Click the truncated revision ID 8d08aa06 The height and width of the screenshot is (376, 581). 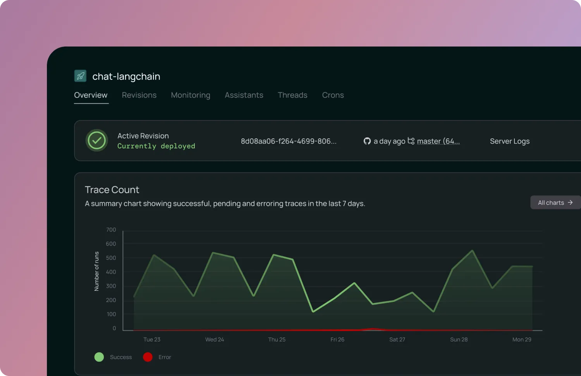(289, 141)
